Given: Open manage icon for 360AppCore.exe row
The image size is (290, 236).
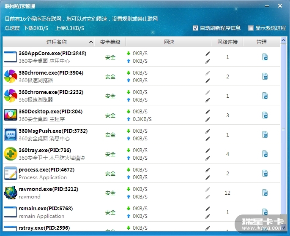Looking at the screenshot, I should [265, 57].
